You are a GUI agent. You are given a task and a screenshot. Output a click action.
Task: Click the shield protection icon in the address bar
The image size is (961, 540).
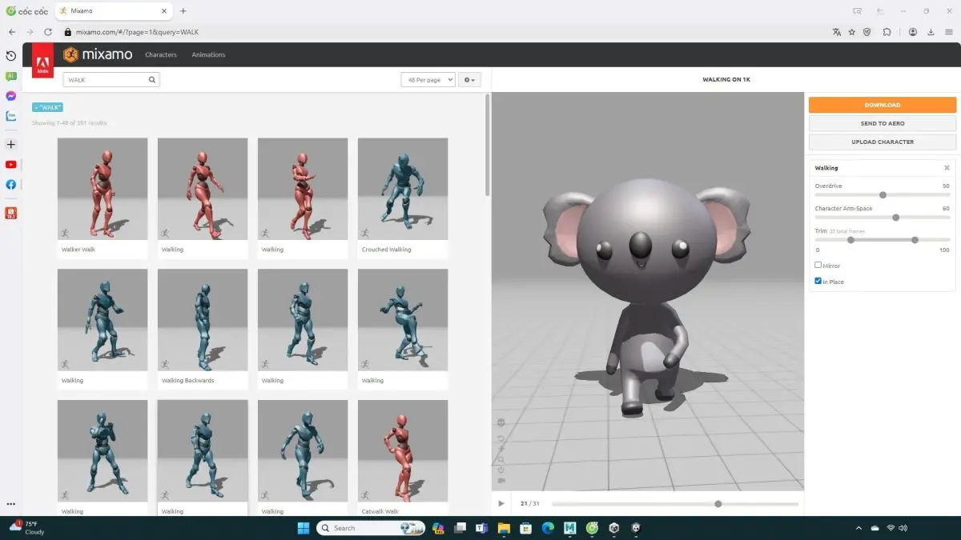[x=868, y=32]
